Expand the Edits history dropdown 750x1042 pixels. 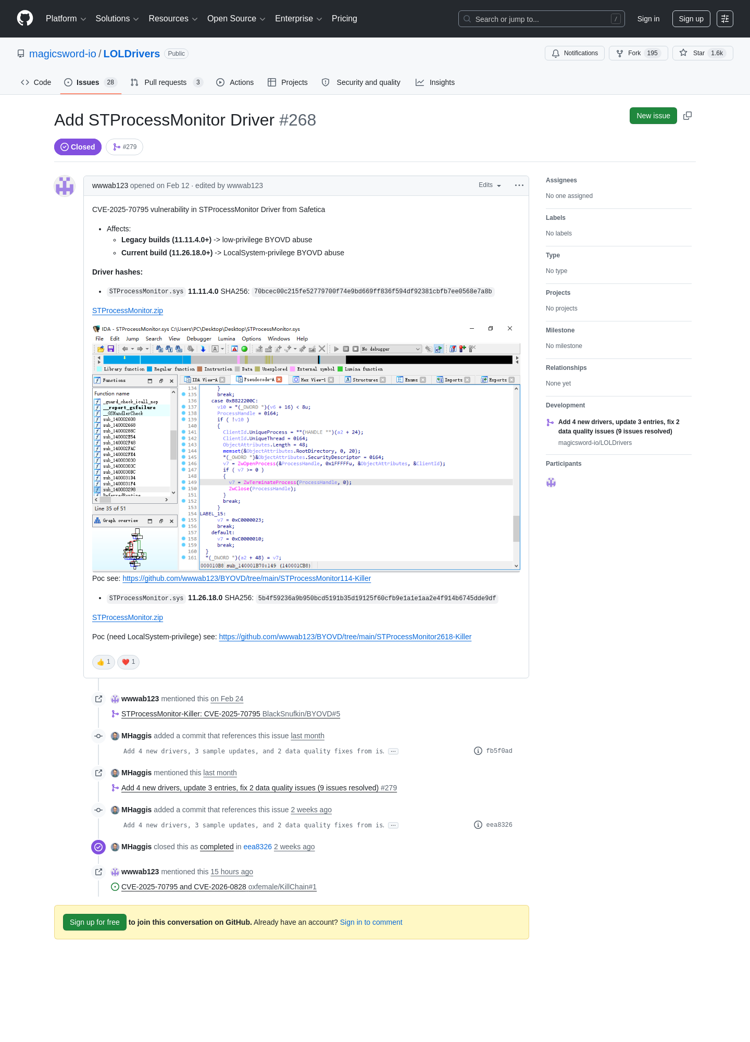tap(490, 185)
